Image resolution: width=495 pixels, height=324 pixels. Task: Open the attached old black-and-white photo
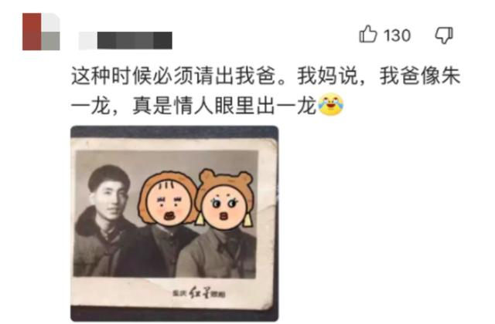[174, 224]
